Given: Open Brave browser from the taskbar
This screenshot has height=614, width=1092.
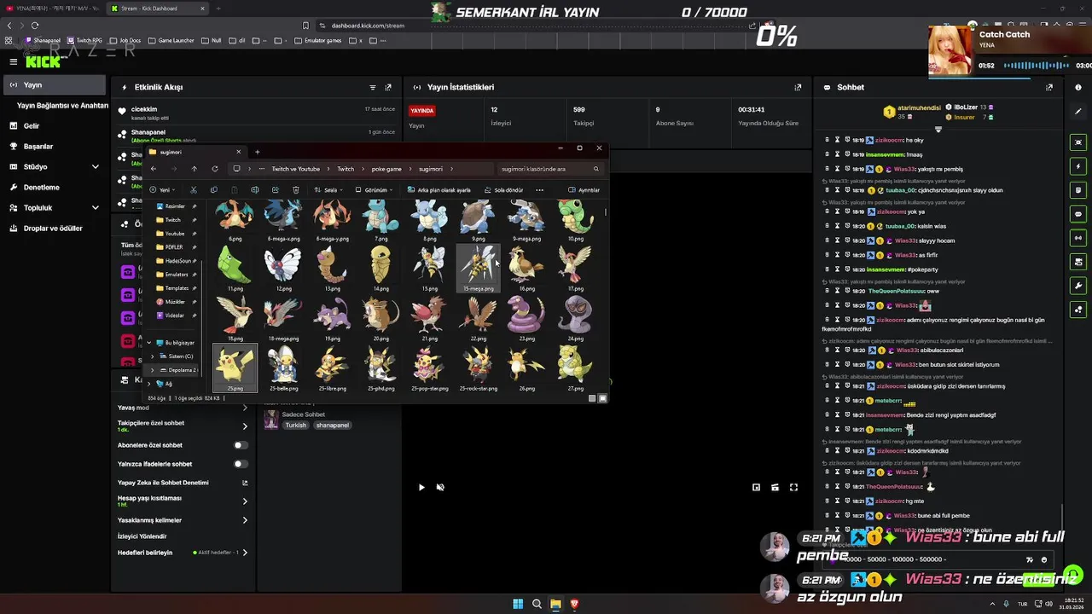Looking at the screenshot, I should pos(574,604).
